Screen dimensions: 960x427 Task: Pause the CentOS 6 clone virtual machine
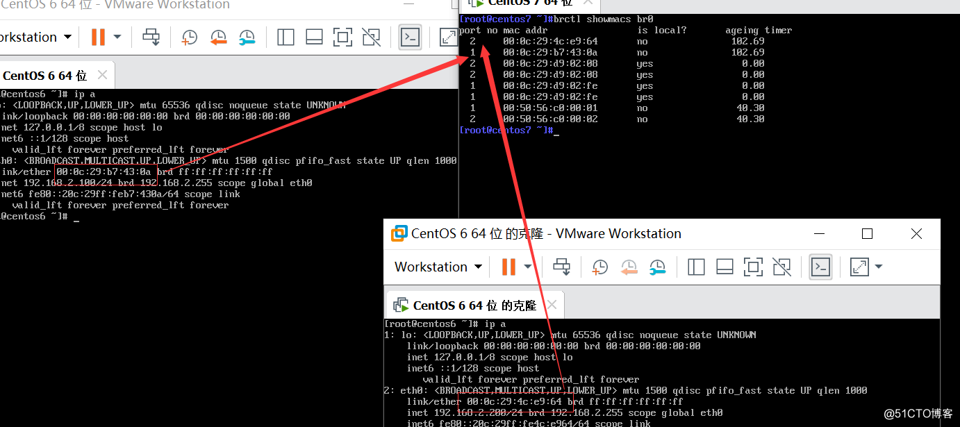coord(508,267)
